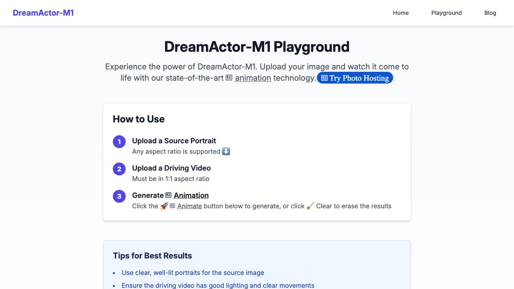Click the Animation link in Generate Animation heading

point(191,195)
